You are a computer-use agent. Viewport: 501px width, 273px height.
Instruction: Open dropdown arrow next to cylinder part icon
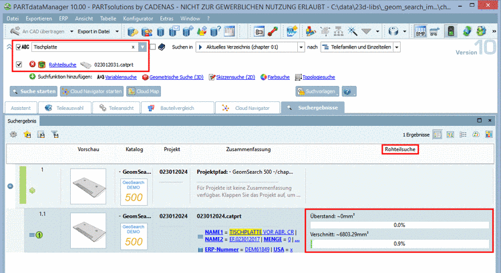[405, 31]
